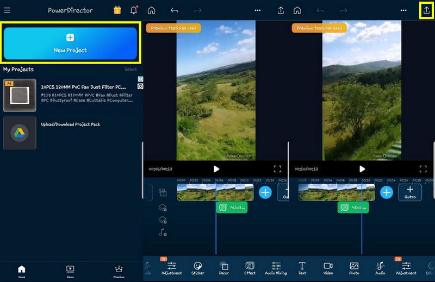This screenshot has width=435, height=282.
Task: Play the preview in the right editor
Action: point(362,169)
